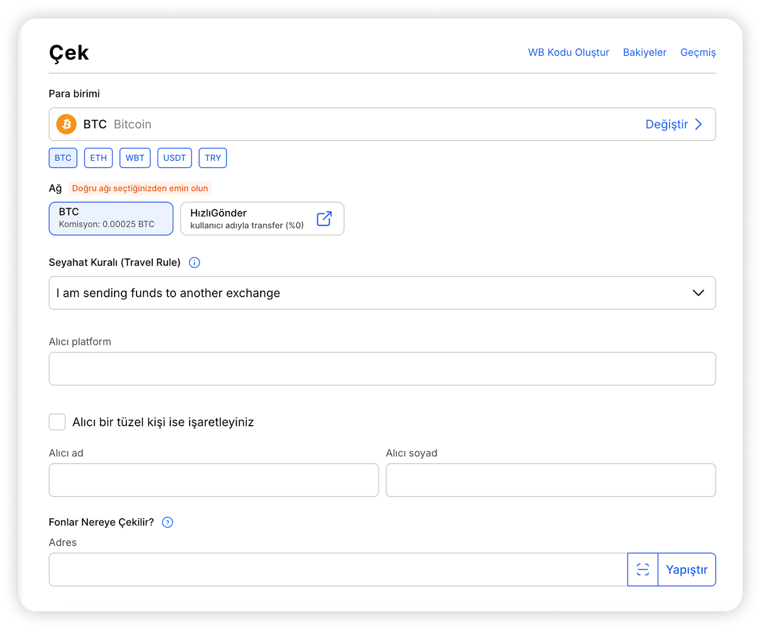Select the USDT quick currency chip
The height and width of the screenshot is (630, 761).
(175, 158)
